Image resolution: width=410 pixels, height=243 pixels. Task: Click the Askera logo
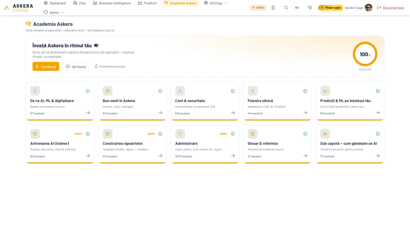(x=19, y=8)
